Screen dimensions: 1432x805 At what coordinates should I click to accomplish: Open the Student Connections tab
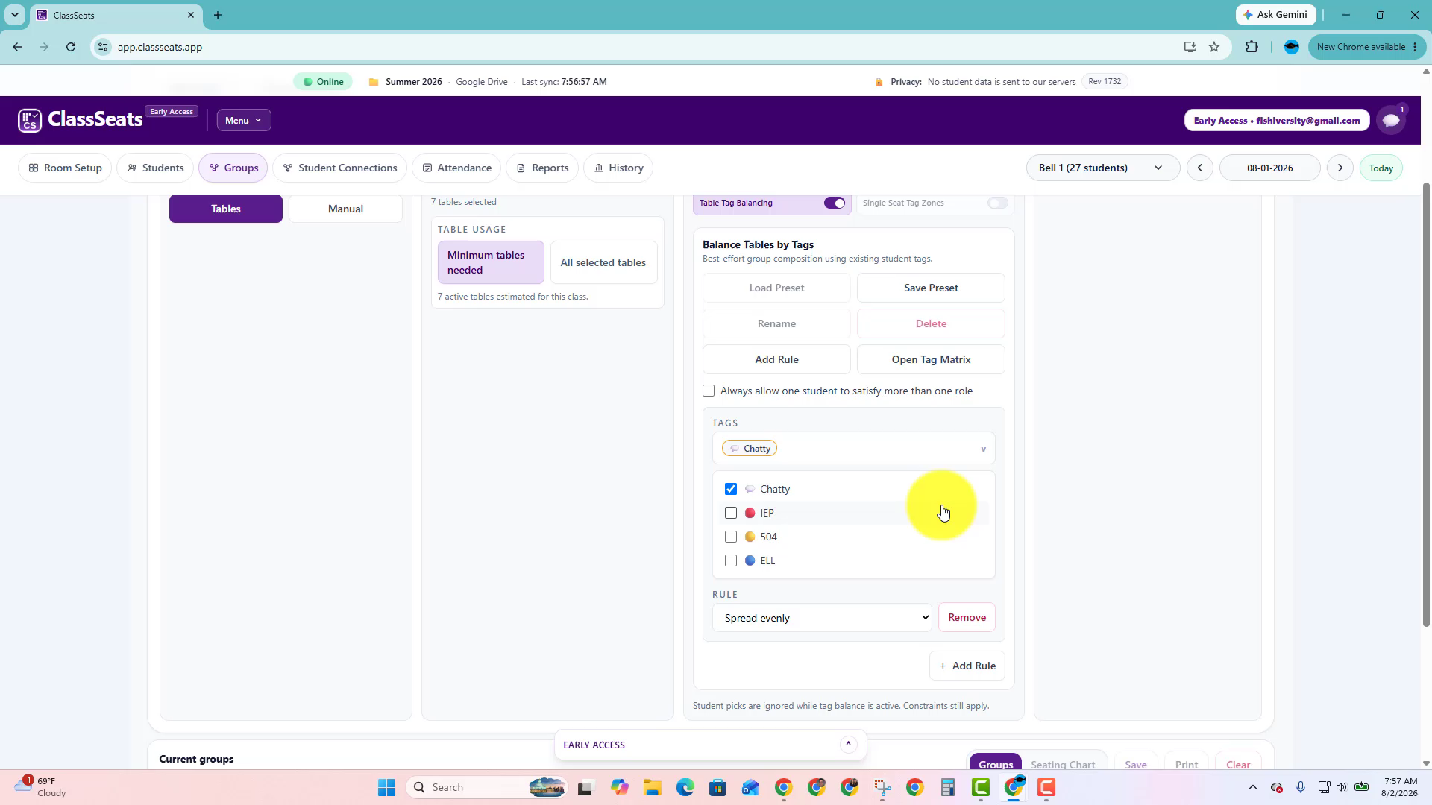coord(339,168)
